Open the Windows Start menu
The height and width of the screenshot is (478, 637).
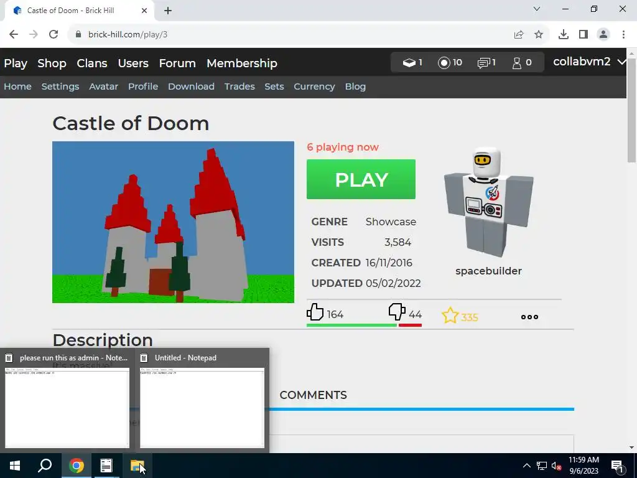15,466
